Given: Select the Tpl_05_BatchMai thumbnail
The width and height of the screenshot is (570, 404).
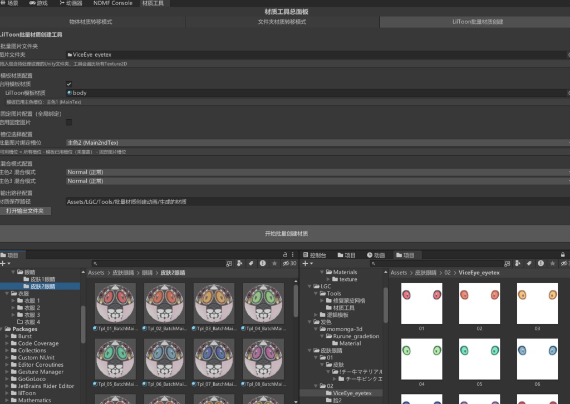Looking at the screenshot, I should [x=115, y=359].
